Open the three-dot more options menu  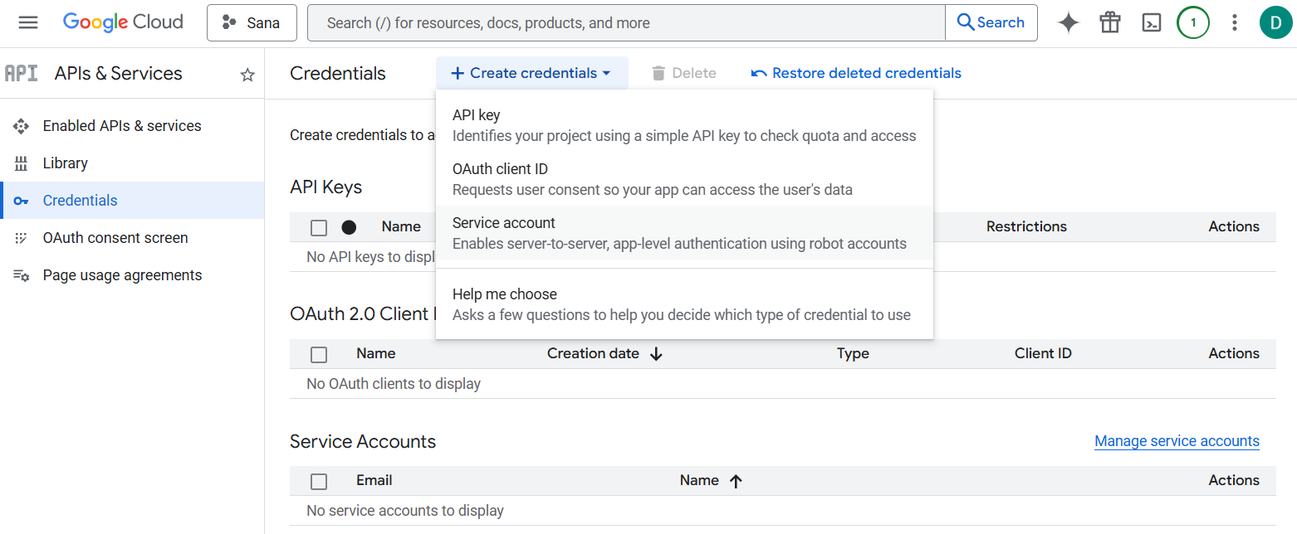tap(1234, 22)
